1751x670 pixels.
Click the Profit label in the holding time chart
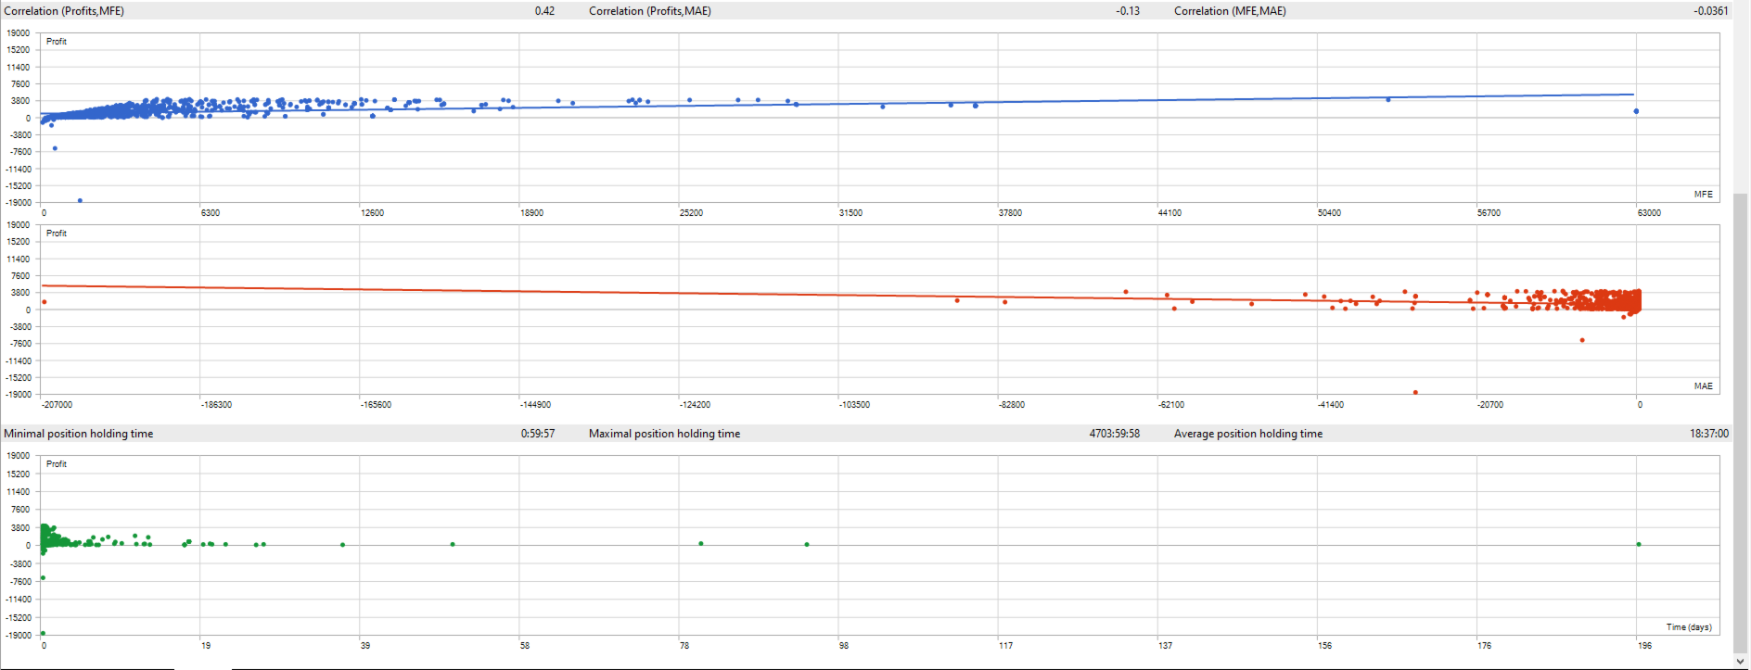(x=57, y=464)
